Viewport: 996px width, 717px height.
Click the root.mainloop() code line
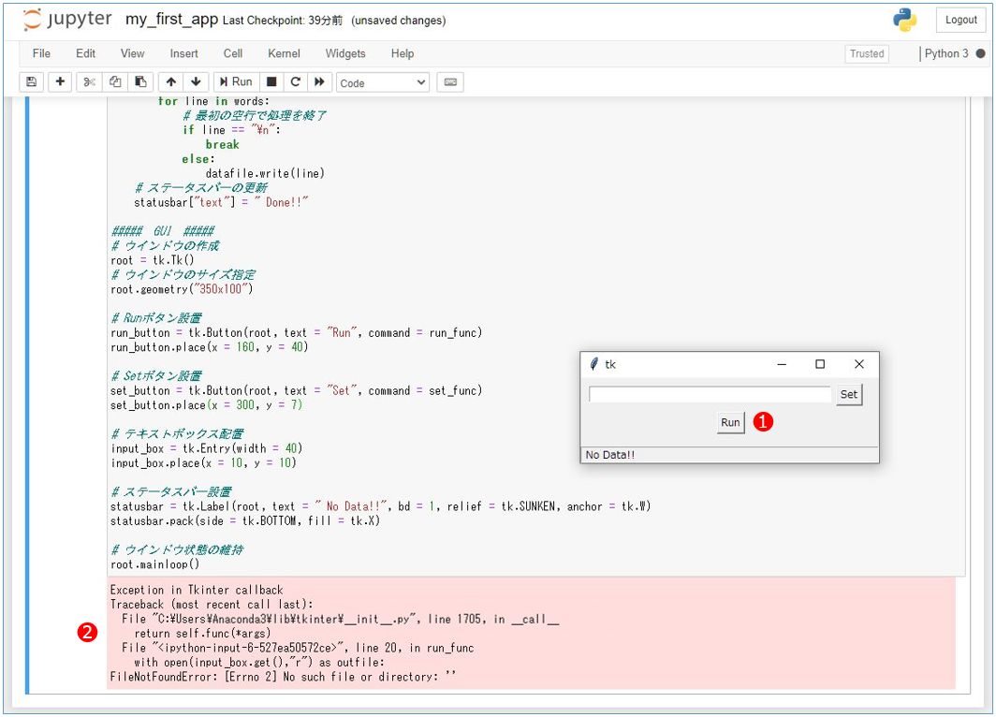click(x=155, y=563)
